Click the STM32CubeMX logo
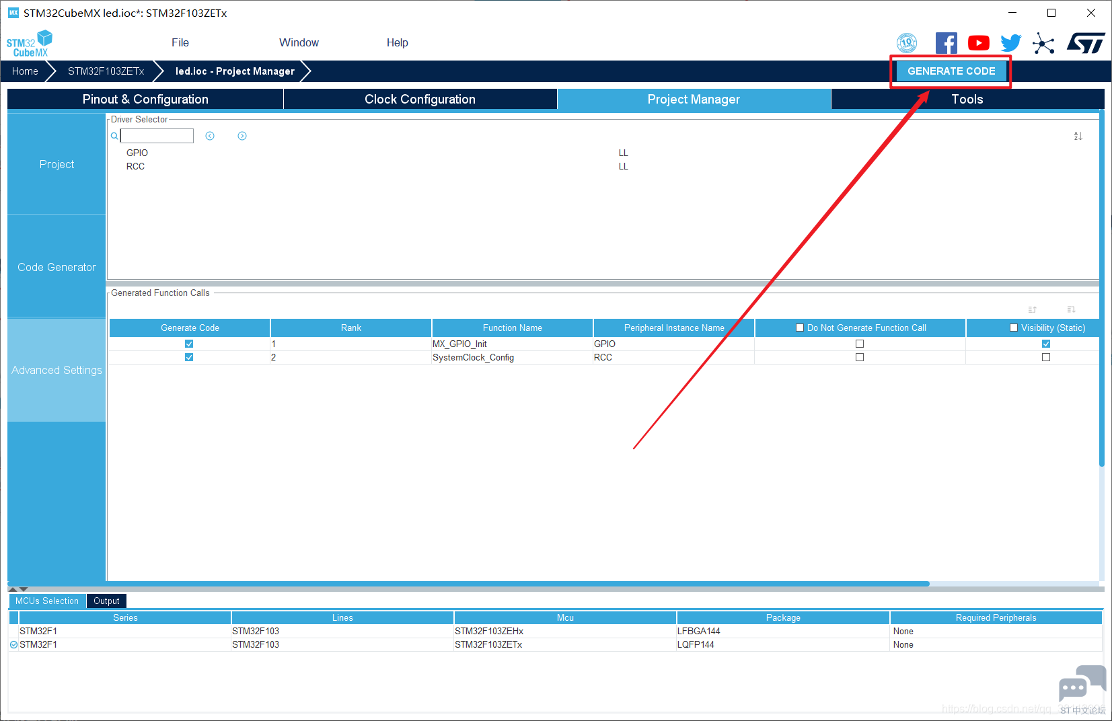 click(x=30, y=44)
